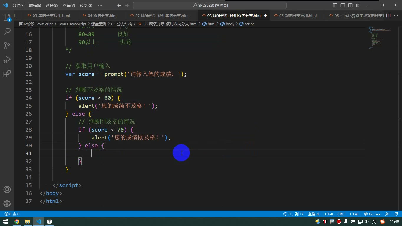Screen dimensions: 402x226
Task: Start the Go Live server
Action: coord(372,214)
